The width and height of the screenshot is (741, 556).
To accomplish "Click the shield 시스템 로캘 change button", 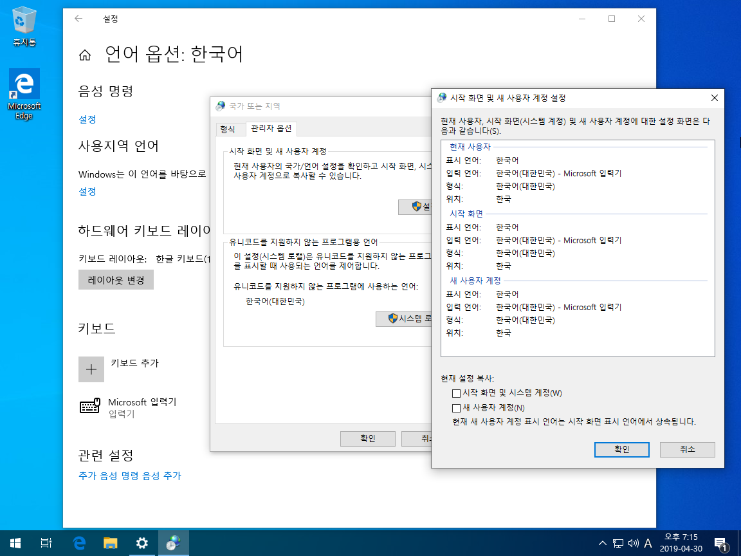I will coord(404,319).
